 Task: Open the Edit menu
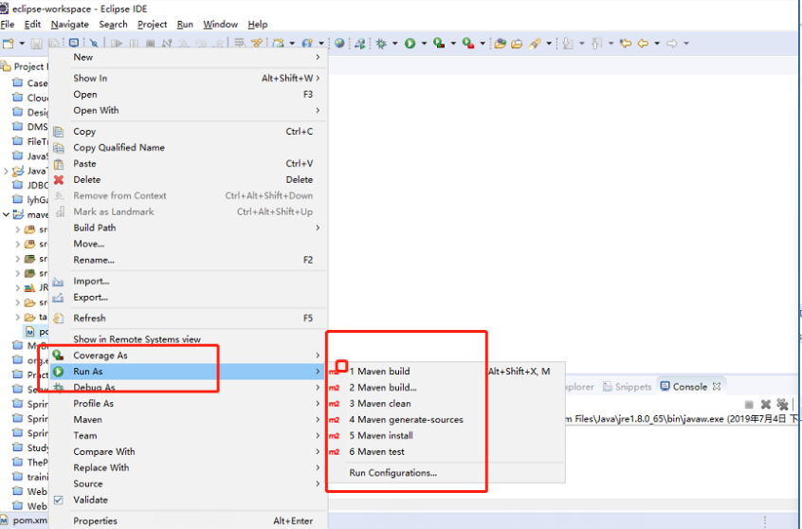point(32,24)
